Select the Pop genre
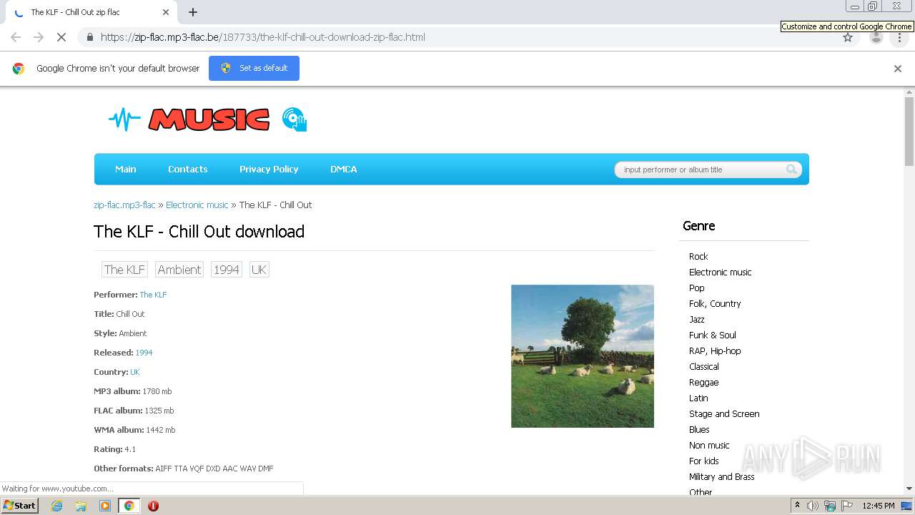This screenshot has width=915, height=515. point(697,288)
